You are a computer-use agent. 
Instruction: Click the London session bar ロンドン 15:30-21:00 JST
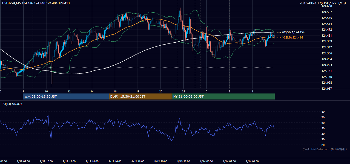(140, 96)
